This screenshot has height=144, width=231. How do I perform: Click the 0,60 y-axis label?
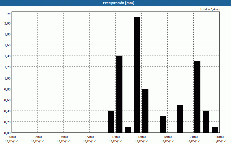coord(8,100)
